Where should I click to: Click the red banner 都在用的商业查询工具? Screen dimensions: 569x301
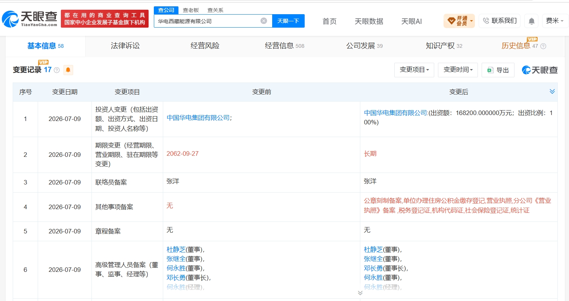105,19
